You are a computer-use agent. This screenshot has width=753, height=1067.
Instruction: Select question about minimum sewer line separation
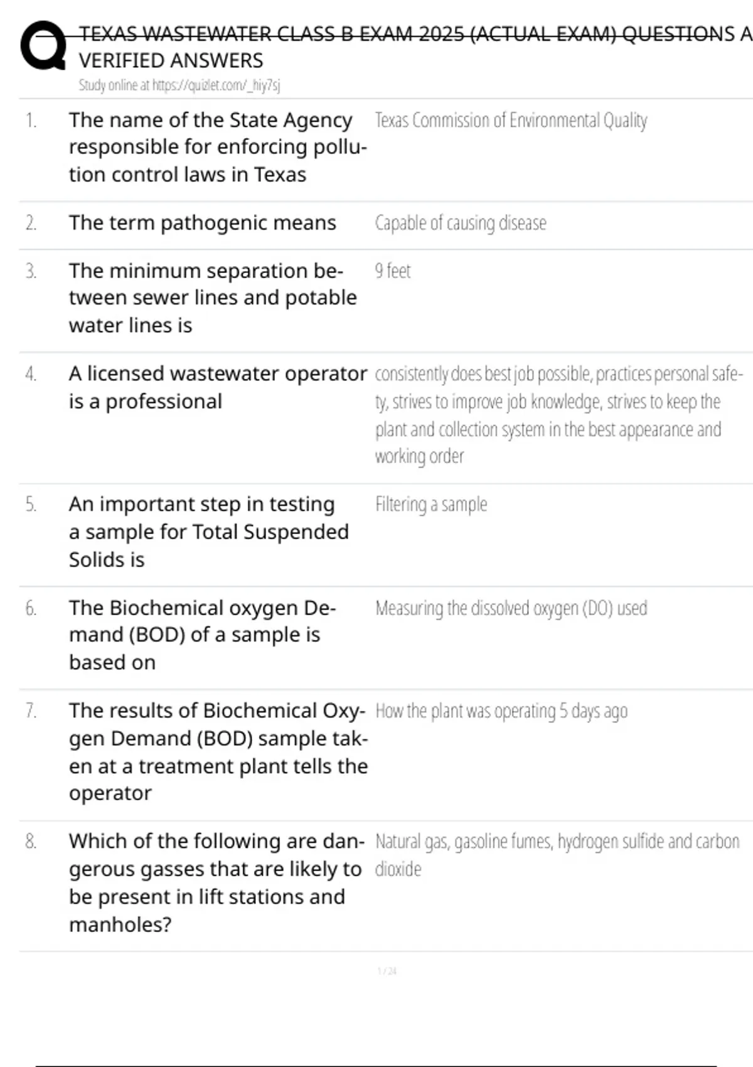[x=212, y=298]
